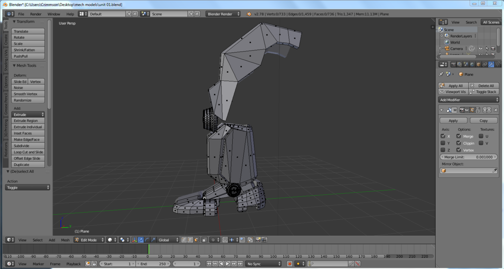This screenshot has height=269, width=504.
Task: Click the Mirror Object eyedropper icon
Action: [495, 171]
